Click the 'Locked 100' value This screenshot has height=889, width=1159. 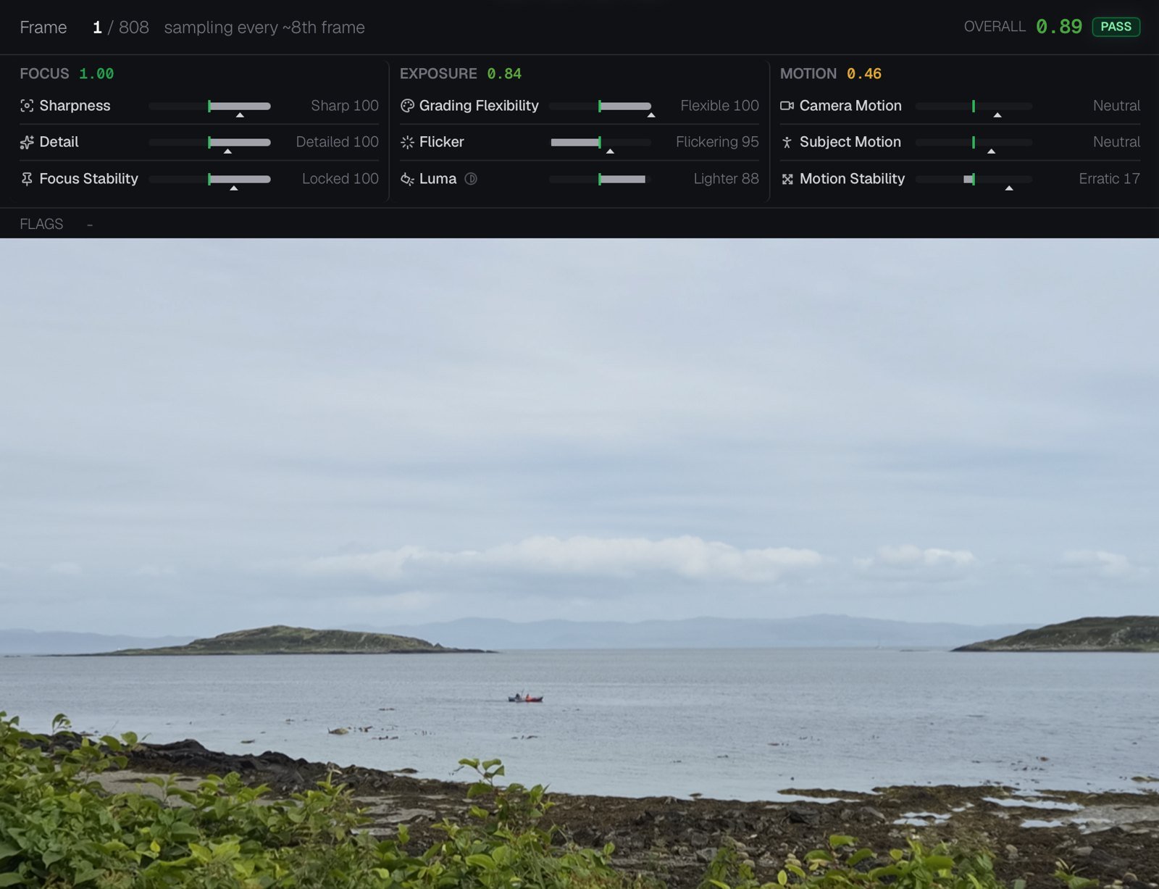[340, 179]
